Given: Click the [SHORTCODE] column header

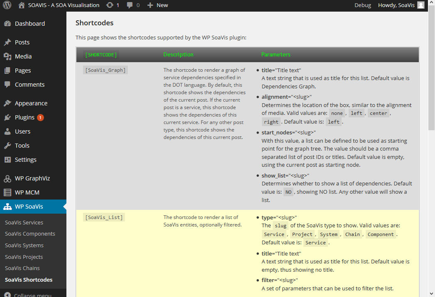Looking at the screenshot, I should pos(101,55).
